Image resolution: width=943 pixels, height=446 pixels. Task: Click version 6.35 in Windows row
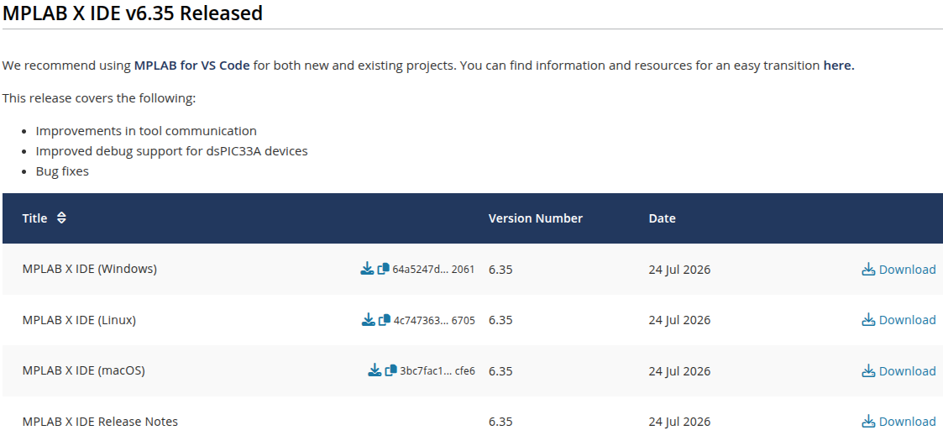click(x=500, y=269)
